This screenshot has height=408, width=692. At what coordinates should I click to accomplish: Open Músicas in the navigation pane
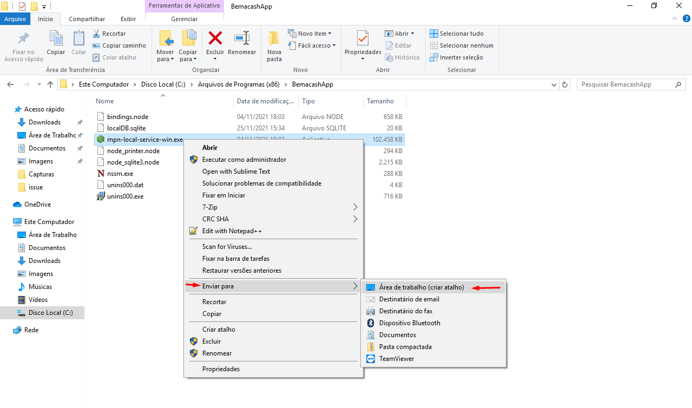point(40,287)
